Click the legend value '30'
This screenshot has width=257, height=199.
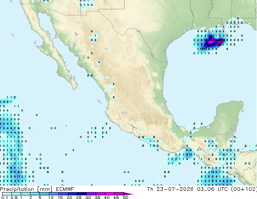pyautogui.click(x=88, y=197)
